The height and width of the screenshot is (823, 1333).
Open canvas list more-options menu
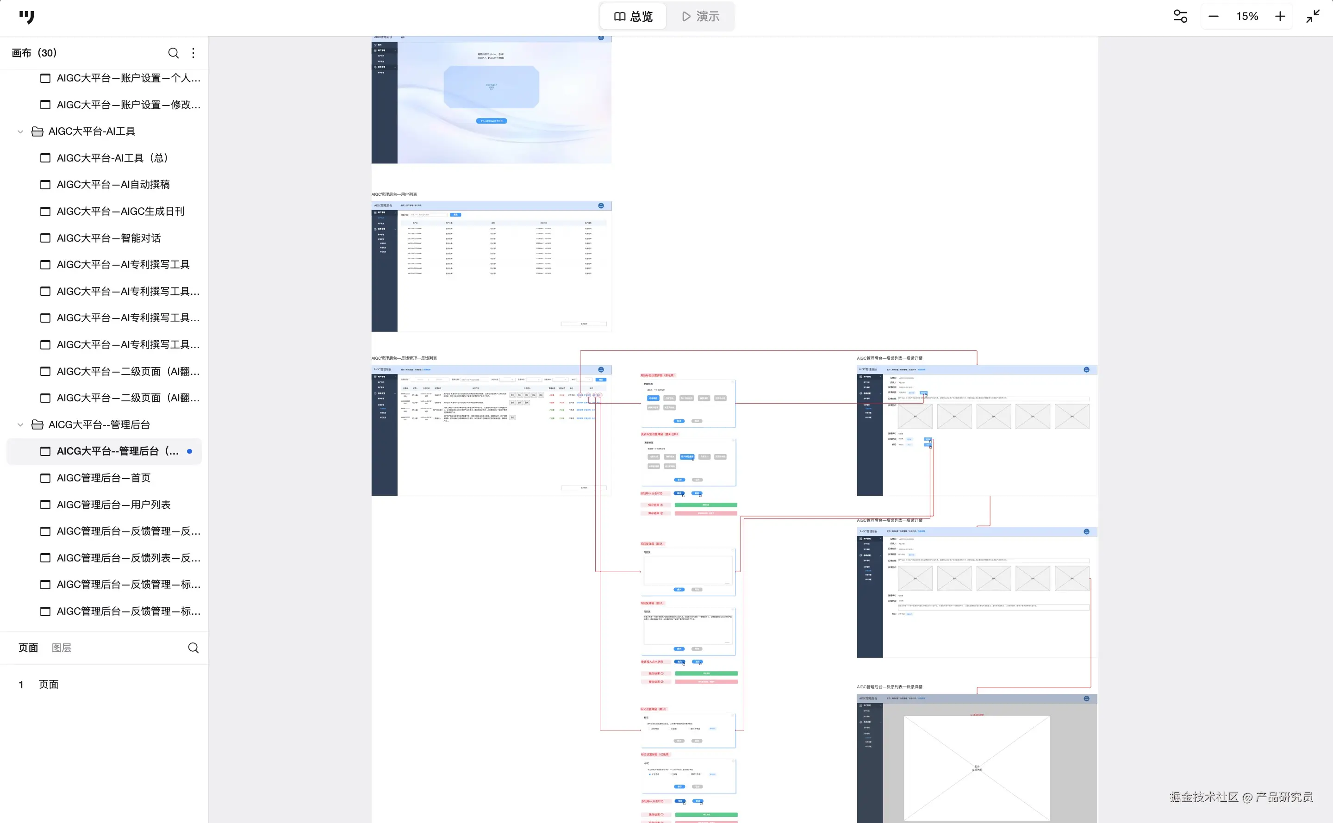pos(193,53)
